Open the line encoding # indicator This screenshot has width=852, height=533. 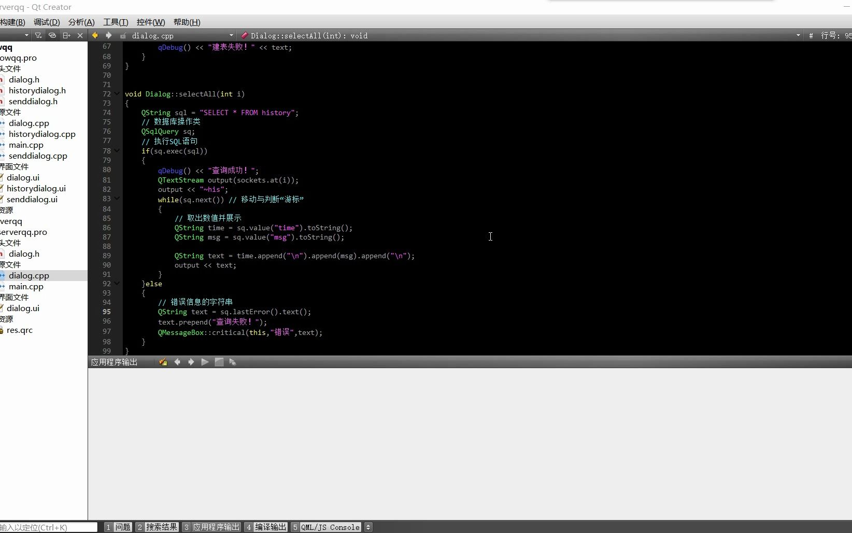(811, 36)
